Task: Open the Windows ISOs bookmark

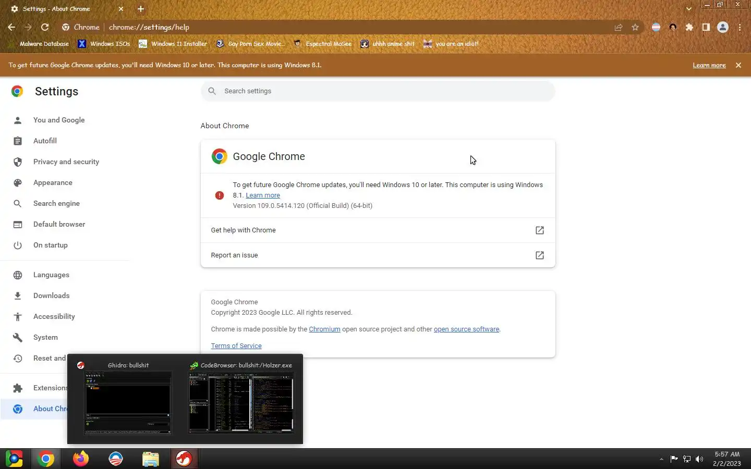Action: (x=104, y=44)
